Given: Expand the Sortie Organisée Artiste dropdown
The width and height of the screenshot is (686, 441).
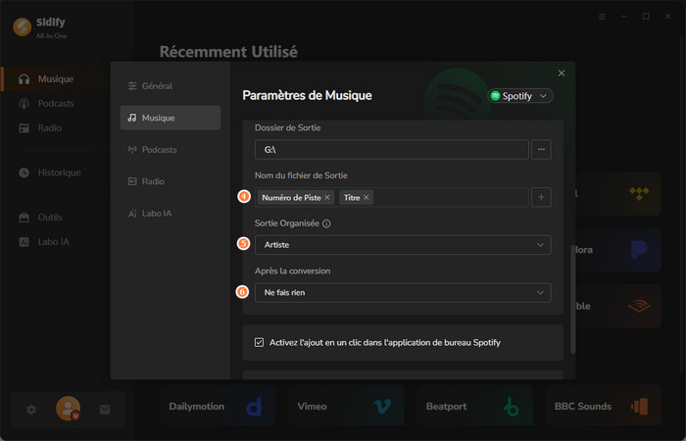Looking at the screenshot, I should [402, 245].
